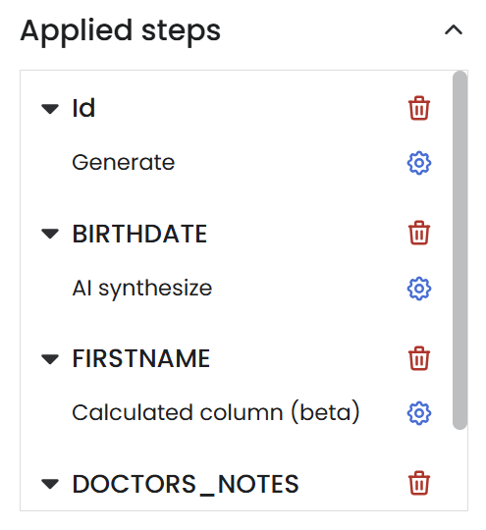Select the FIRSTNAME column heading
This screenshot has height=530, width=486.
pos(141,358)
